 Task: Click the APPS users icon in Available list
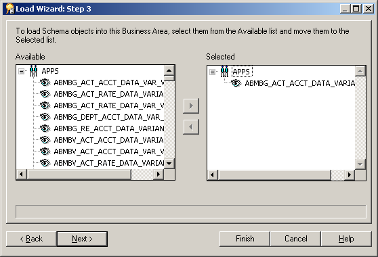(33, 71)
